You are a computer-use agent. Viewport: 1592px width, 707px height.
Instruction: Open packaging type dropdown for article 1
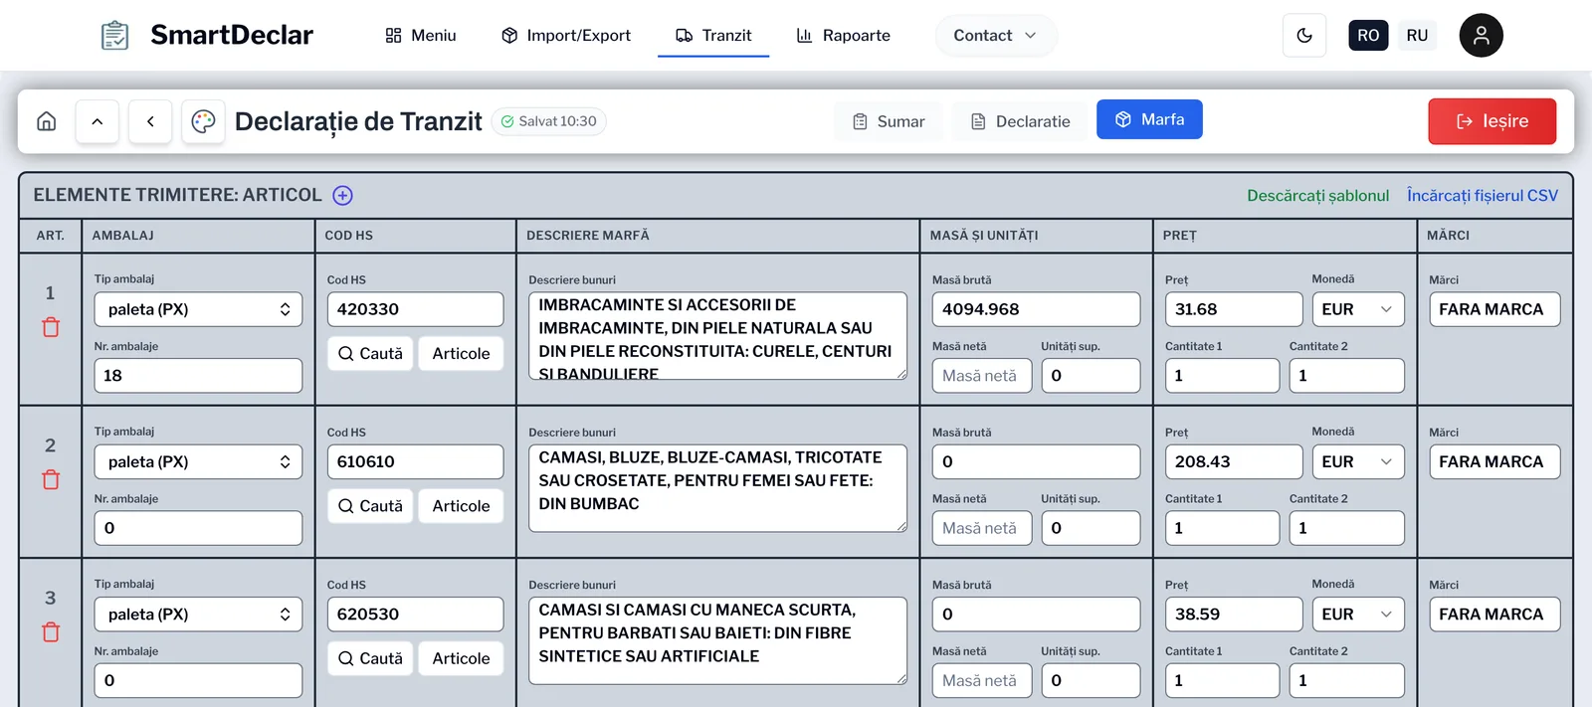pyautogui.click(x=198, y=309)
